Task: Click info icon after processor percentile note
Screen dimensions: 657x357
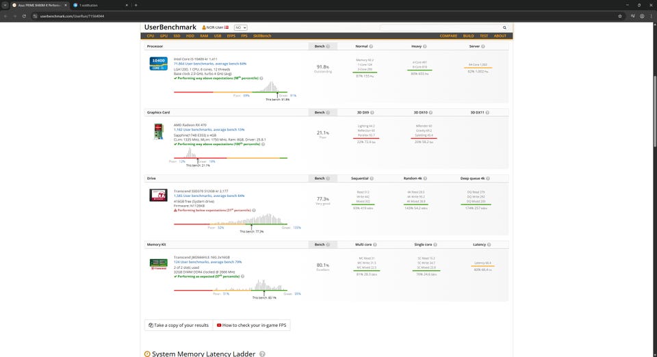Action: pos(261,78)
